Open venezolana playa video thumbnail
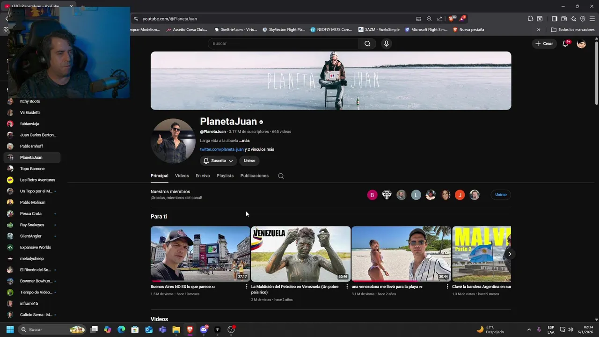This screenshot has width=599, height=337. (401, 254)
